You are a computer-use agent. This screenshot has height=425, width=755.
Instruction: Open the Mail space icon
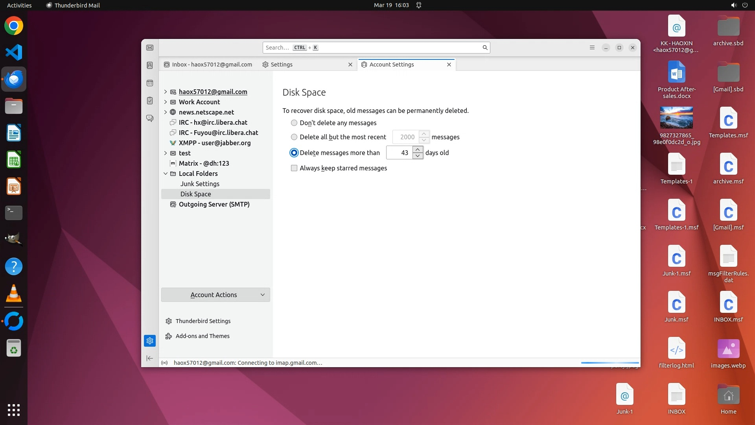coord(150,48)
